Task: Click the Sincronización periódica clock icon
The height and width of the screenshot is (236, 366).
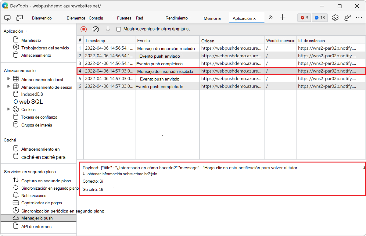Action: tap(16, 210)
